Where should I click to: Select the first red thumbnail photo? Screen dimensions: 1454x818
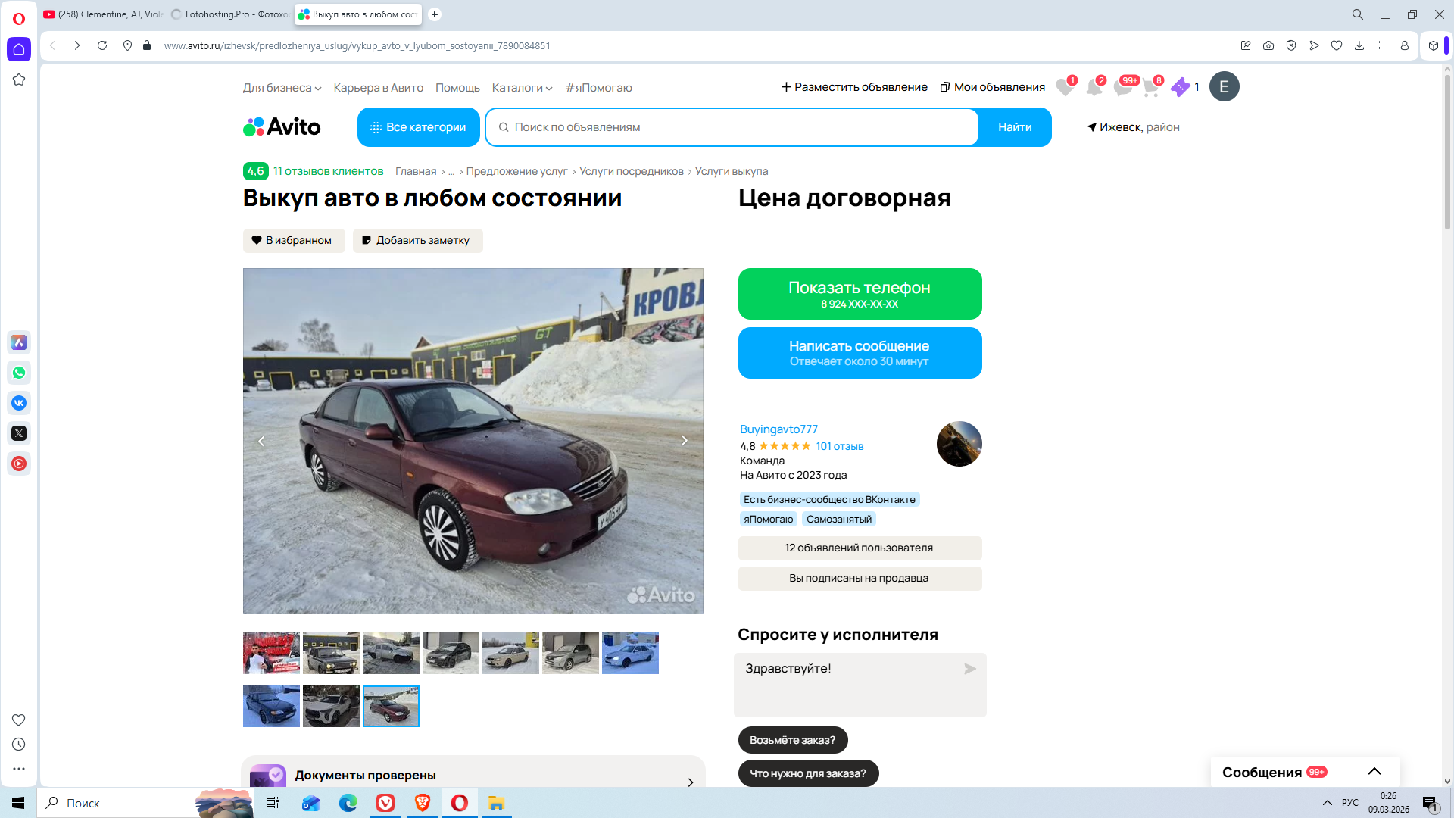click(271, 653)
